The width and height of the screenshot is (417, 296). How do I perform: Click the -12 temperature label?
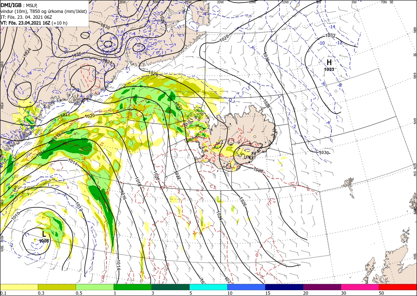pos(339,43)
